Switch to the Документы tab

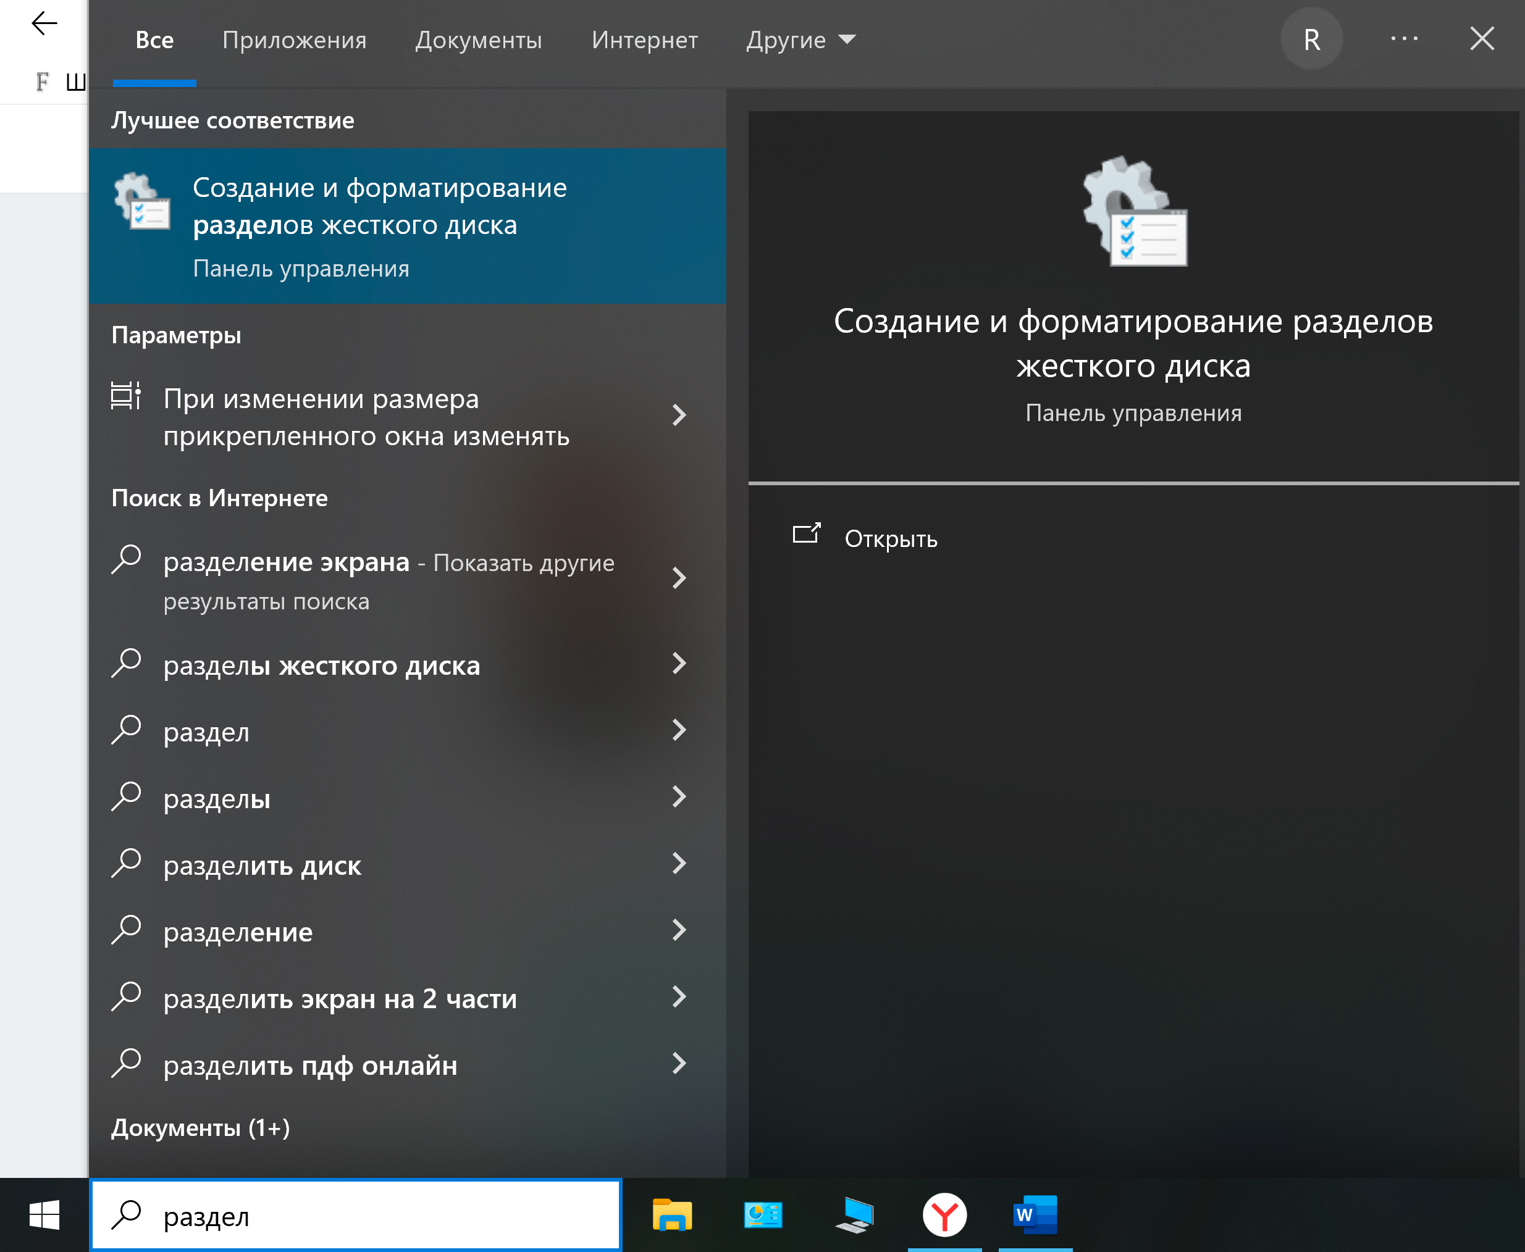tap(478, 40)
